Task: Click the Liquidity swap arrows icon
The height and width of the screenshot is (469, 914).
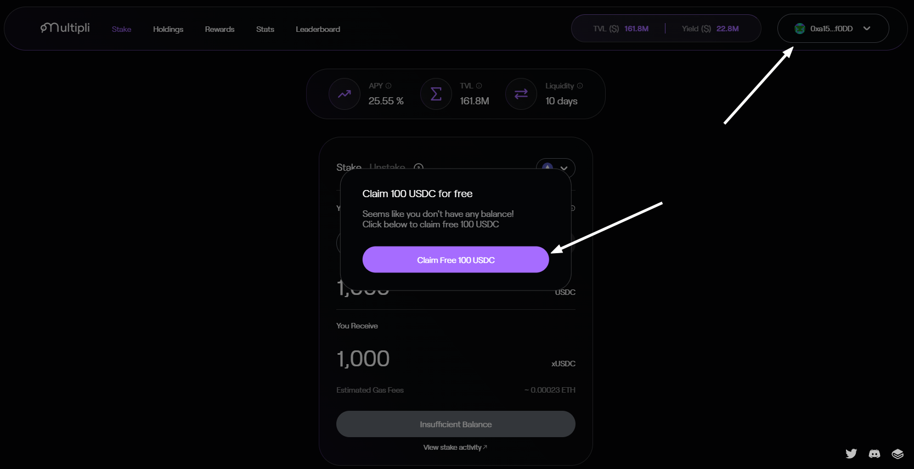Action: pos(521,94)
